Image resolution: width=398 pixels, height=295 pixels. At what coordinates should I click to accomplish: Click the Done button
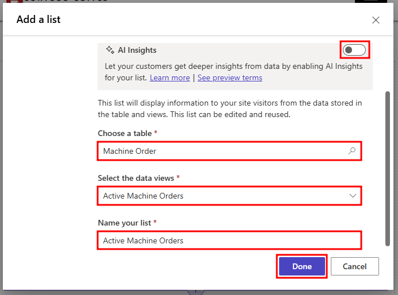[x=302, y=266]
